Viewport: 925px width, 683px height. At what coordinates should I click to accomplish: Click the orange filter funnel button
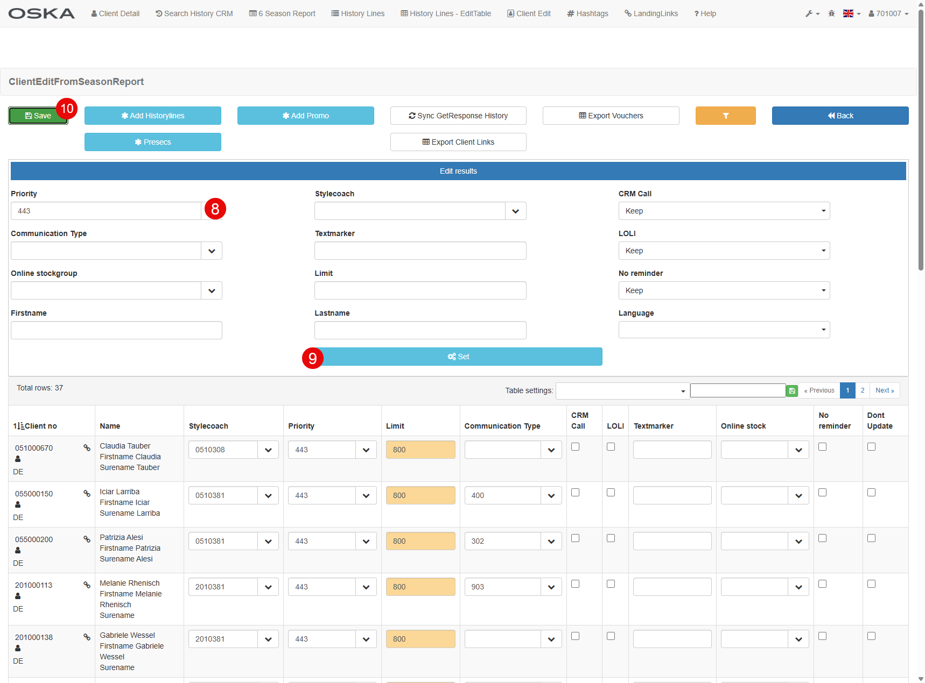pos(725,116)
